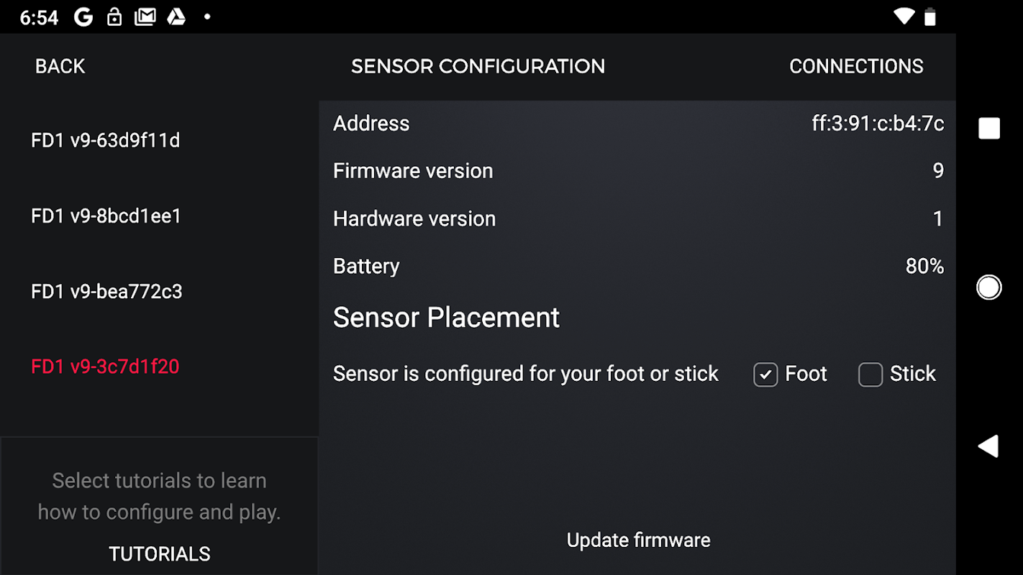This screenshot has width=1023, height=575.
Task: Go BACK from sensor configuration
Action: coord(60,67)
